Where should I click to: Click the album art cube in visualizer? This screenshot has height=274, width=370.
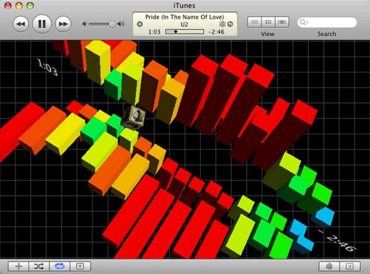coord(133,118)
